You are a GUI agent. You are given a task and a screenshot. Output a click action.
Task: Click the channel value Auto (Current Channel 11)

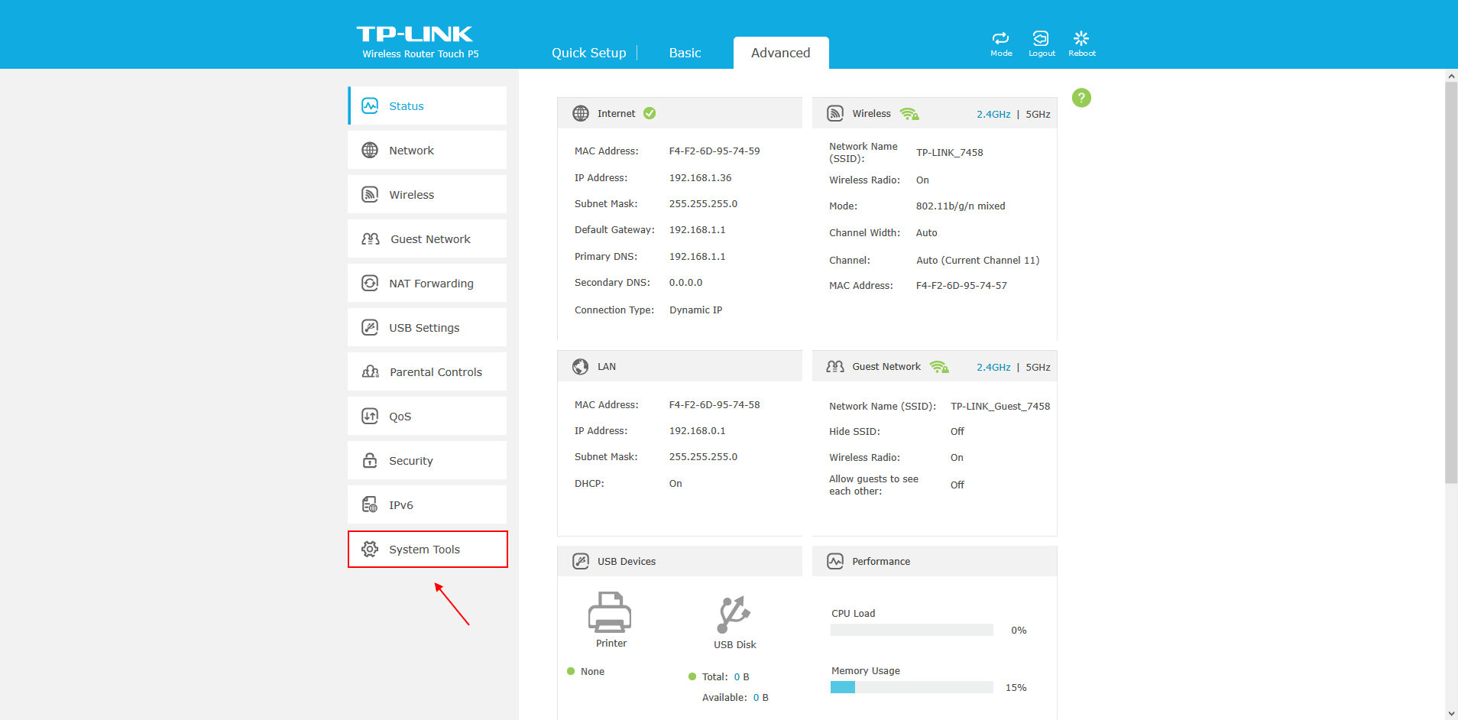click(x=977, y=260)
